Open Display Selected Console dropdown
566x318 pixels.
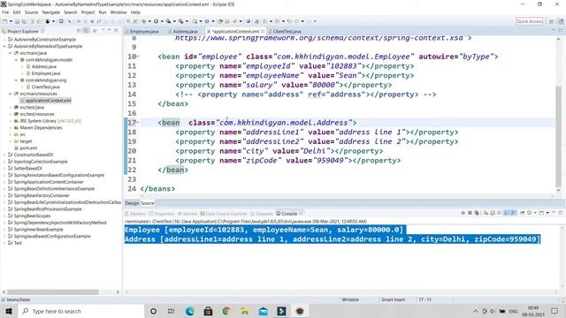(x=535, y=213)
